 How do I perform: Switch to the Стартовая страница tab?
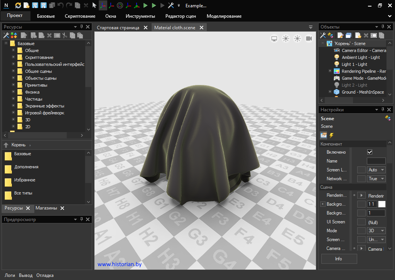[x=118, y=28]
